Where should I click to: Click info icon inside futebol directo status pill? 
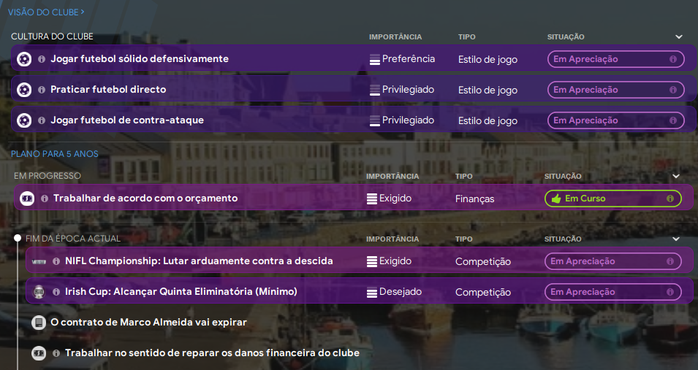point(673,89)
